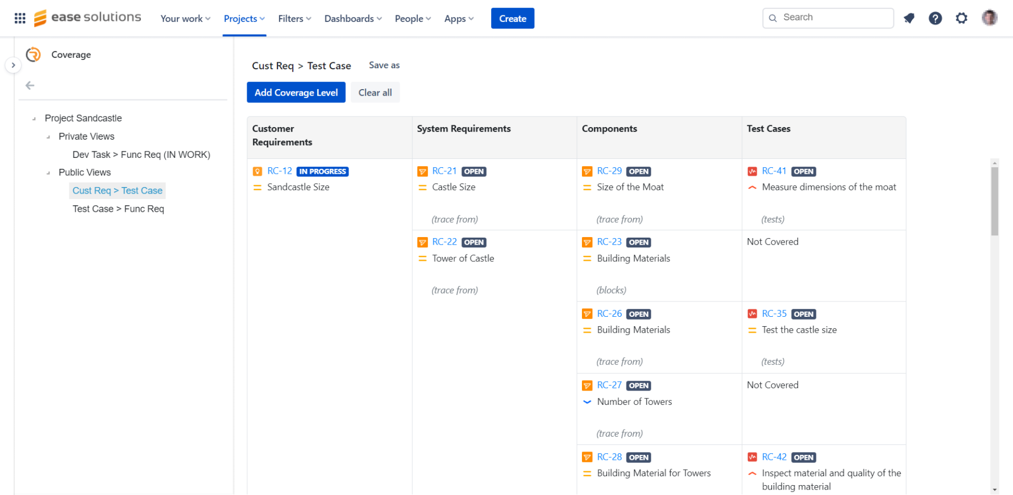Image resolution: width=1013 pixels, height=495 pixels.
Task: Click the back arrow in sidebar
Action: [30, 85]
